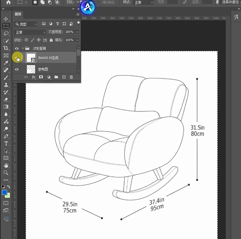Select the Eraser tool
Viewport: 241px width, 239px height.
(6, 100)
